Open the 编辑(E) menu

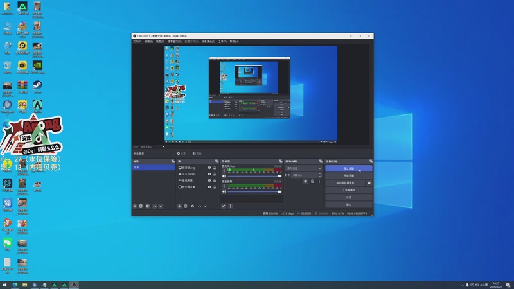tap(149, 42)
